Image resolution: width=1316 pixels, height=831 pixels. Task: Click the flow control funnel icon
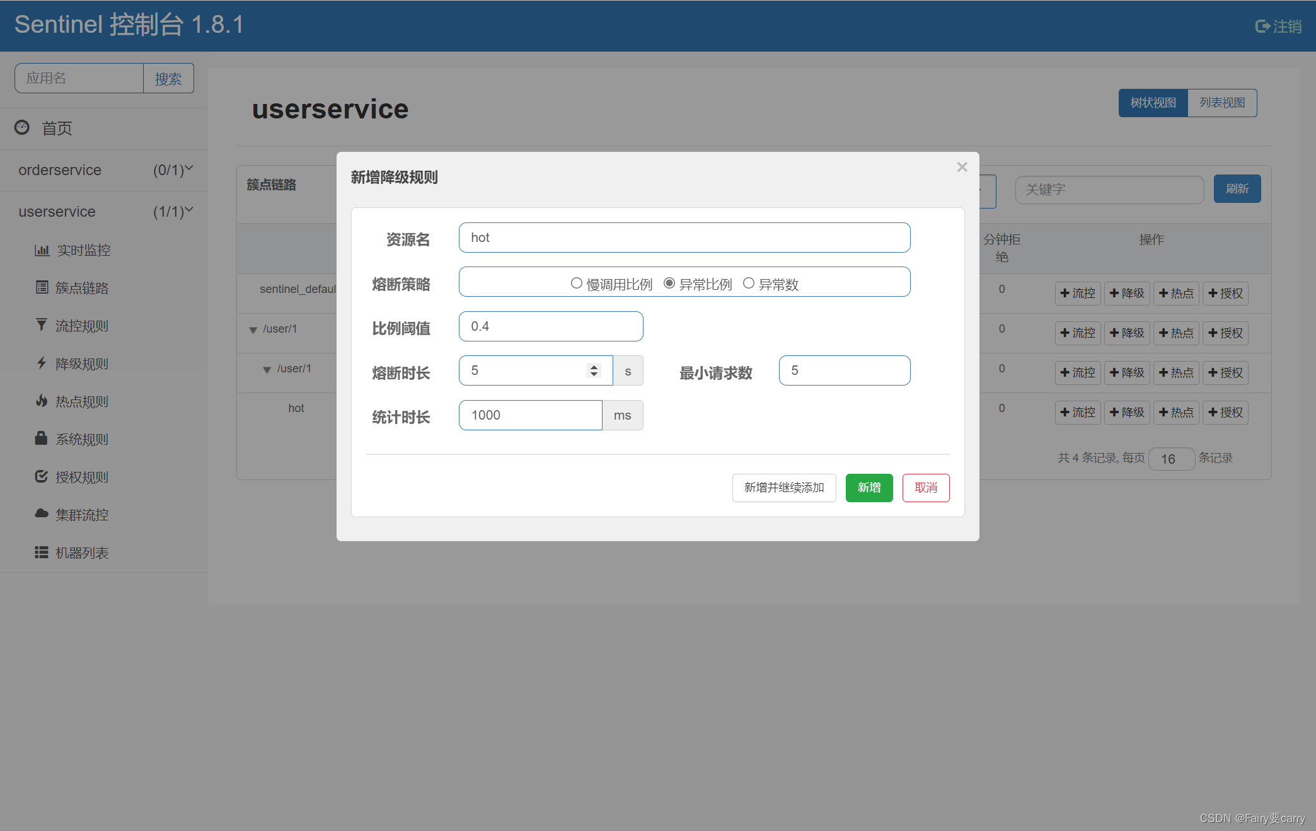(42, 325)
